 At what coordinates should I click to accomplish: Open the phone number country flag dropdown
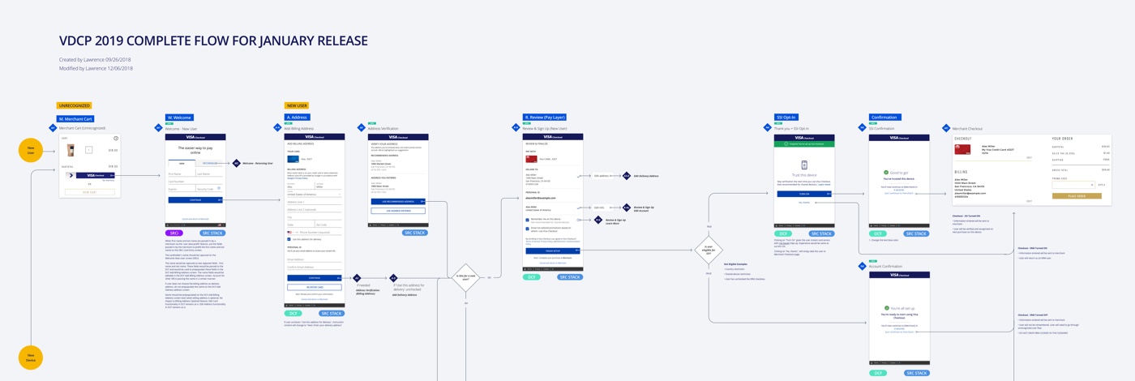tap(290, 232)
